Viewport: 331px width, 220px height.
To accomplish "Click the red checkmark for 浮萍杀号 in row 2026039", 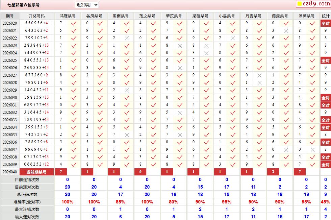I will point(312,165).
